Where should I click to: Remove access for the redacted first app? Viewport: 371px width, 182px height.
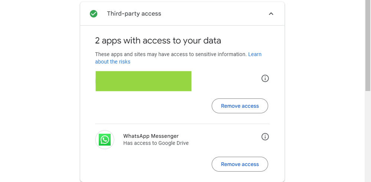point(240,106)
